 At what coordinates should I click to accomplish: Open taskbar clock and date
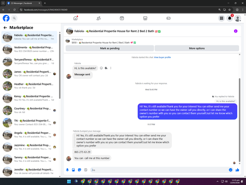tap(235, 182)
